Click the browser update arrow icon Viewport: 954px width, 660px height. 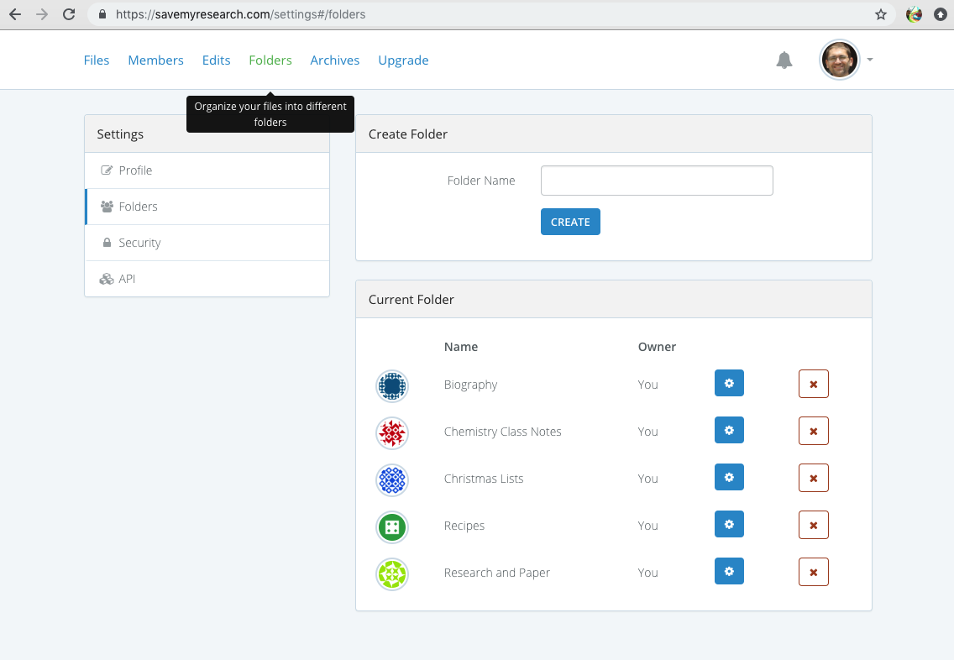[x=941, y=14]
